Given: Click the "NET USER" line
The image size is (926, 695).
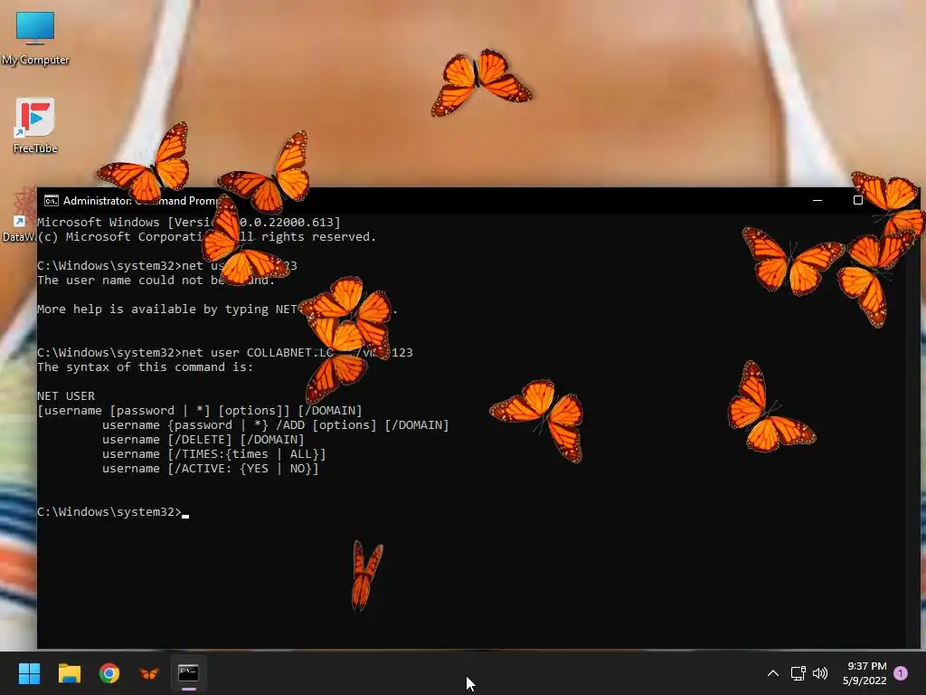Looking at the screenshot, I should point(65,396).
